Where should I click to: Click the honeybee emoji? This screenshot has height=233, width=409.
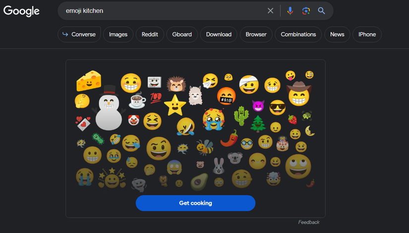205,147
